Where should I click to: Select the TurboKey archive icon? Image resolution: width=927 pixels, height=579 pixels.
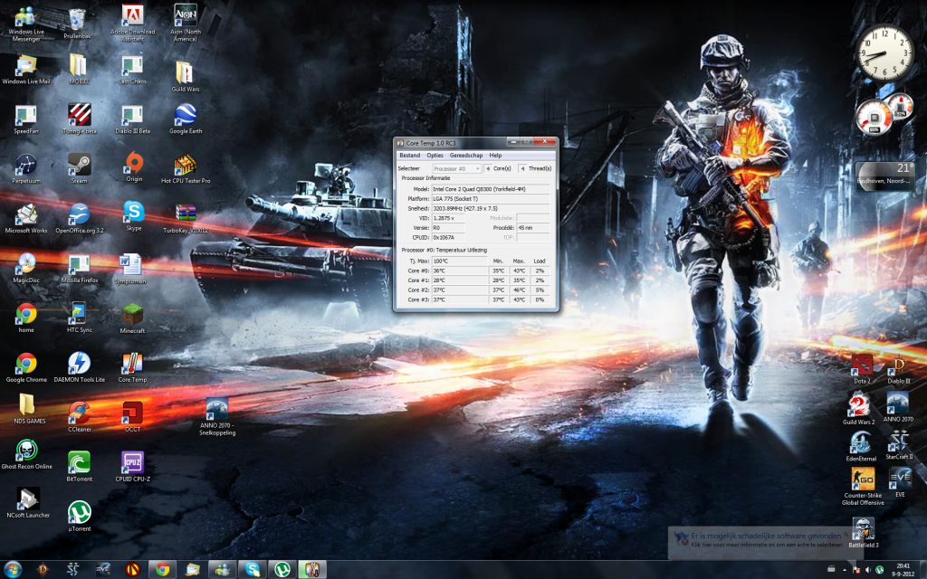click(x=186, y=219)
